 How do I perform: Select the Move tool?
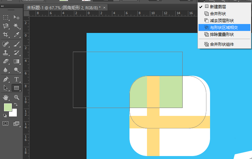(x=17, y=17)
